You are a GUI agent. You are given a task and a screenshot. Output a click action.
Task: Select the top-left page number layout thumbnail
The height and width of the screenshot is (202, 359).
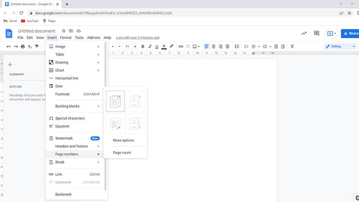115,101
